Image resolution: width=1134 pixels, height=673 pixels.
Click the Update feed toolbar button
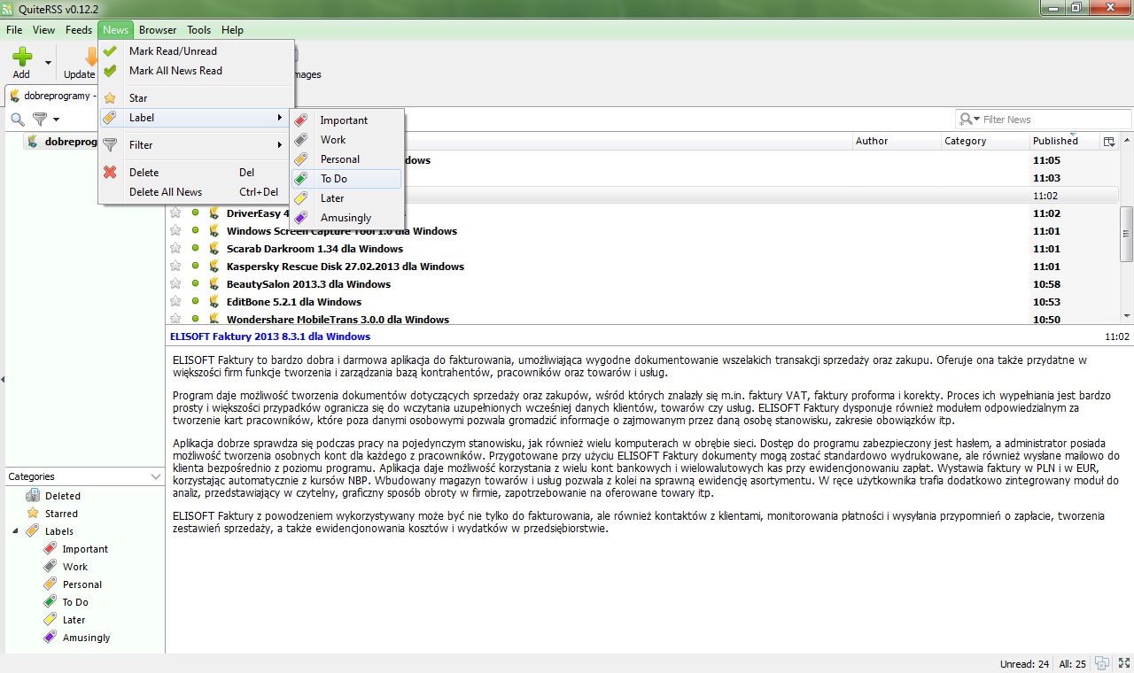click(80, 63)
